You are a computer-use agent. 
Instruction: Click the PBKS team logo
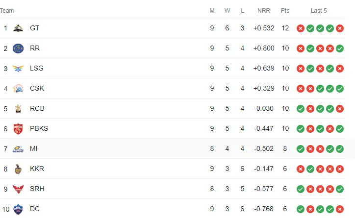click(x=18, y=129)
